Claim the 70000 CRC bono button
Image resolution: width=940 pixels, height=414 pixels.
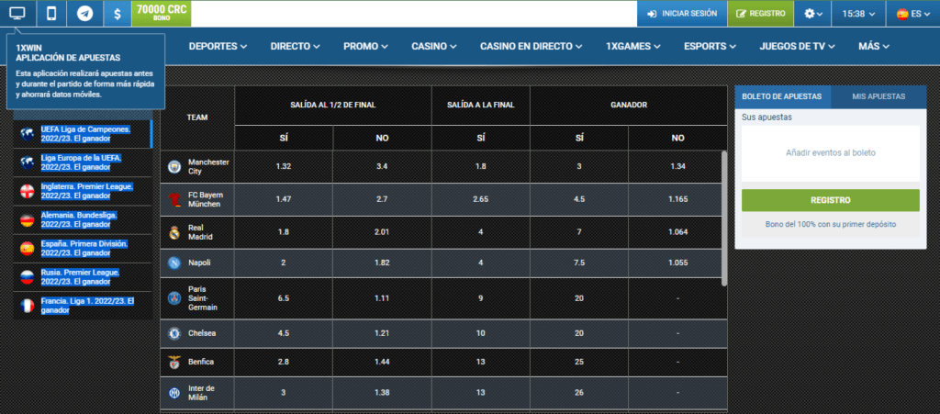(162, 14)
